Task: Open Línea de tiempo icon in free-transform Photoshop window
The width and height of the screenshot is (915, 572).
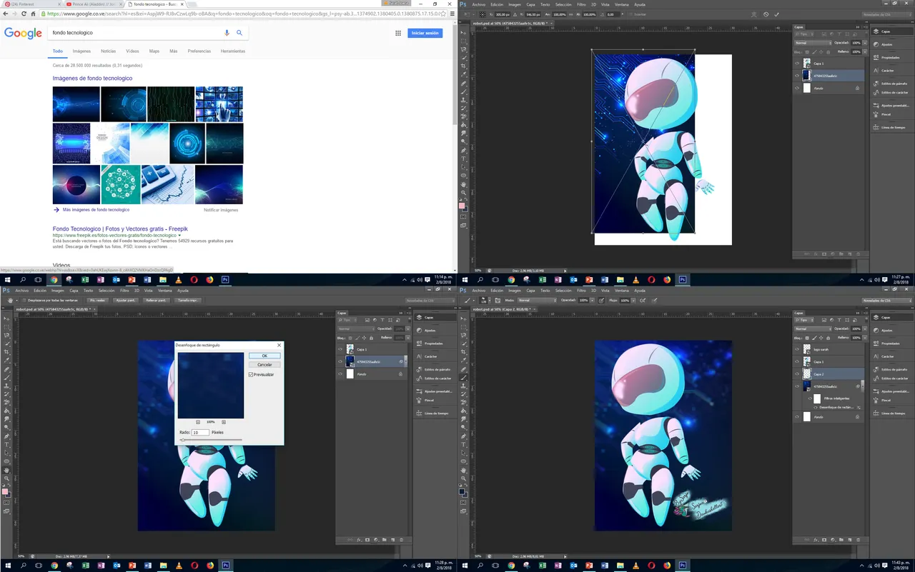Action: tap(876, 127)
